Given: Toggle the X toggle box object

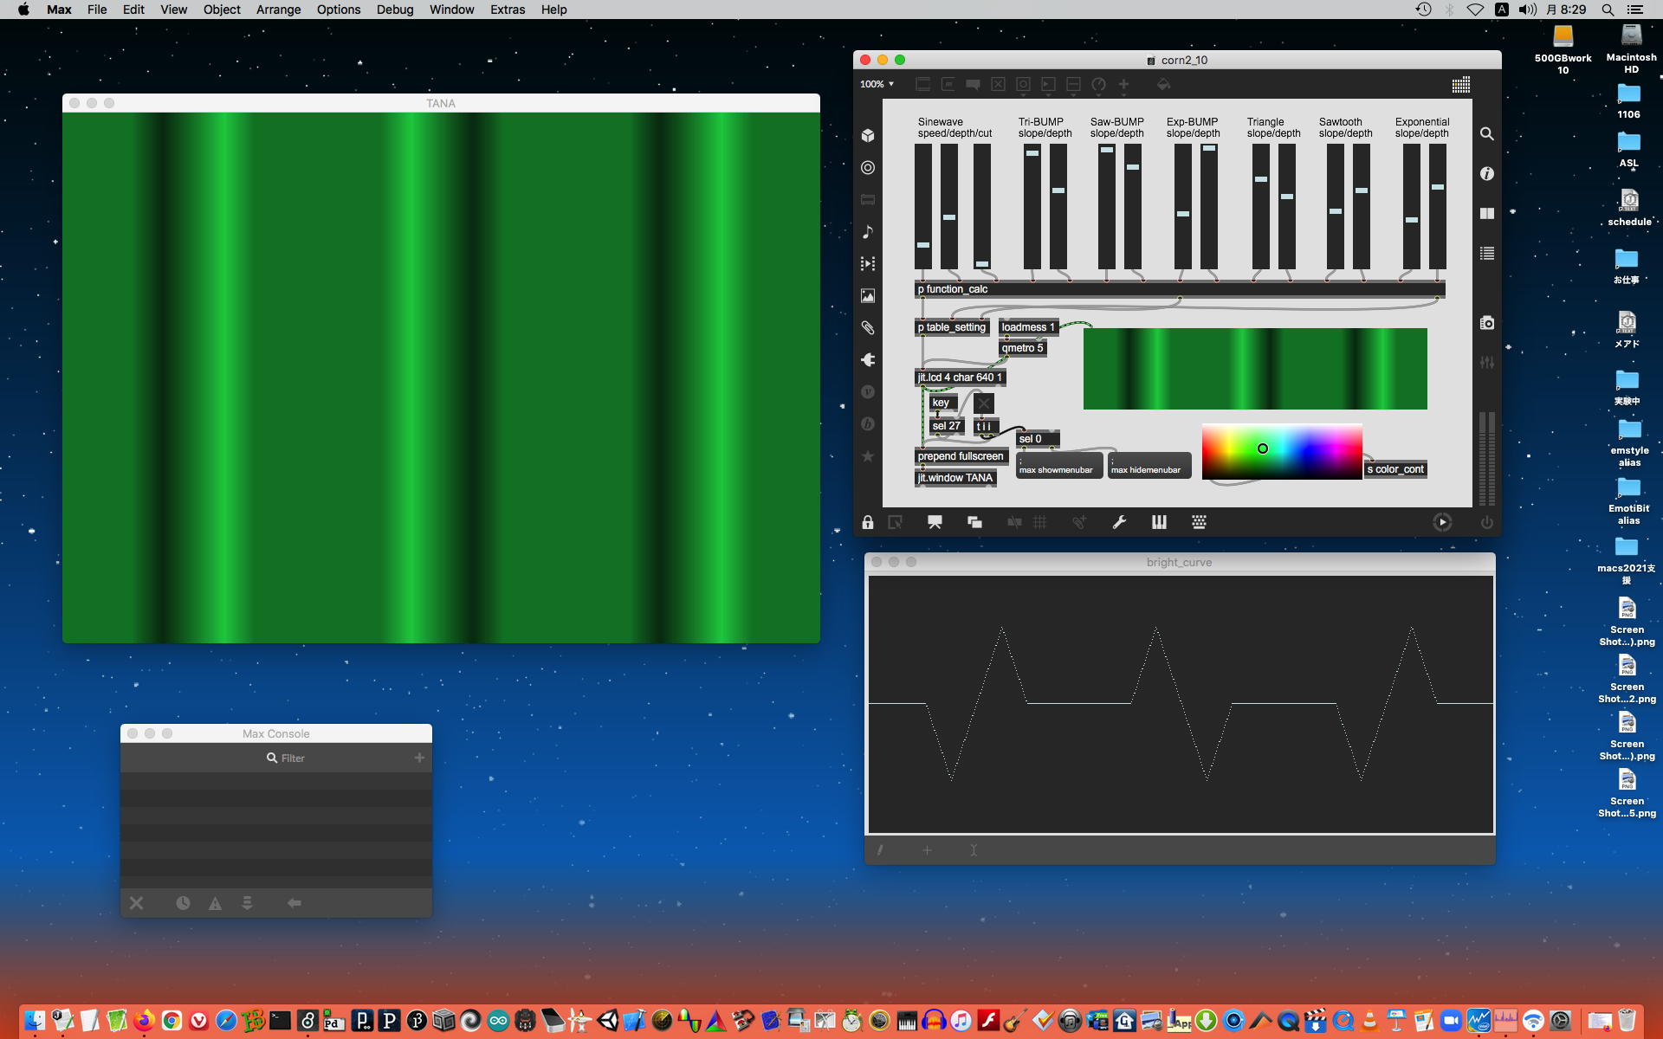Looking at the screenshot, I should 983,403.
